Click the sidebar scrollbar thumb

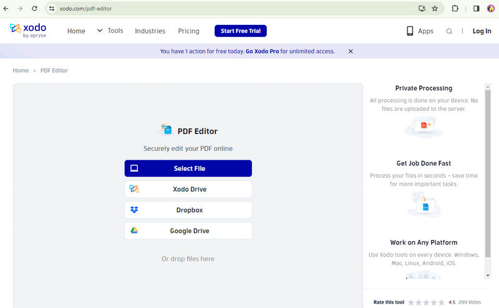(488, 173)
